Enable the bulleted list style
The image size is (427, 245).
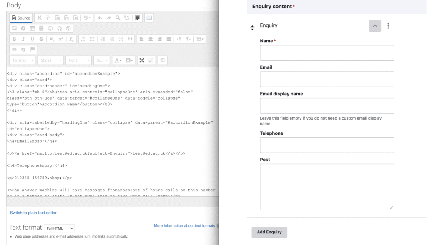(x=92, y=39)
